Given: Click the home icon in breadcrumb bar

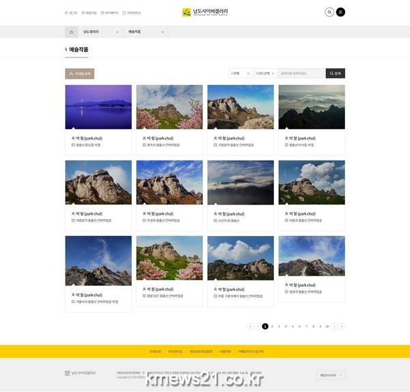Looking at the screenshot, I should coord(72,31).
